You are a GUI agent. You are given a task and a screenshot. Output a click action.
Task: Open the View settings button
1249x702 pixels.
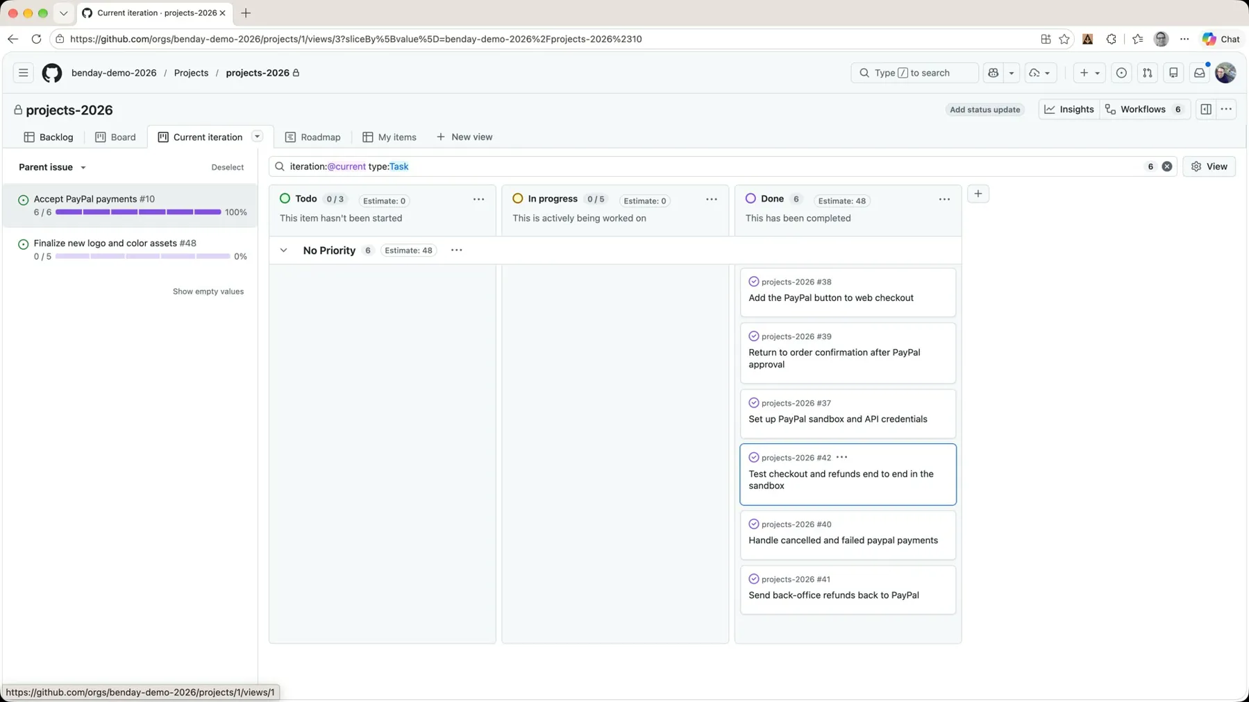pos(1209,166)
